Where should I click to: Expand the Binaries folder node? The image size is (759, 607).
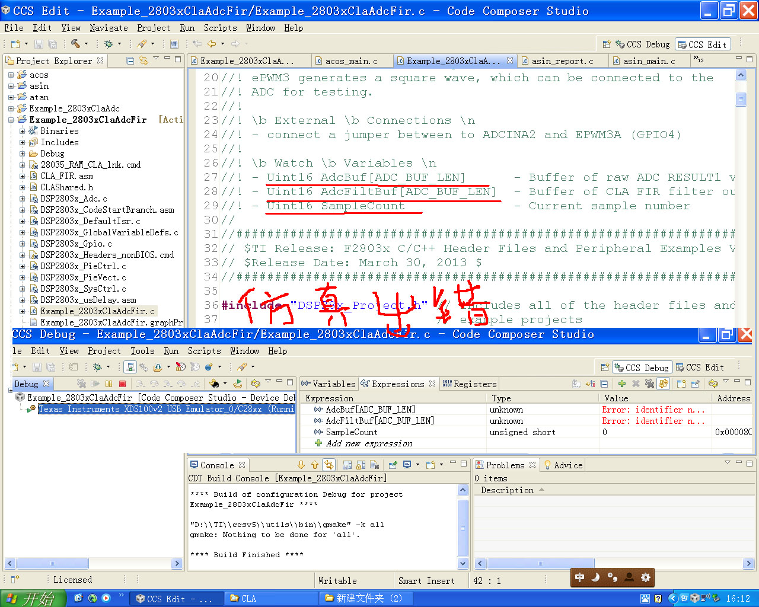click(x=22, y=131)
